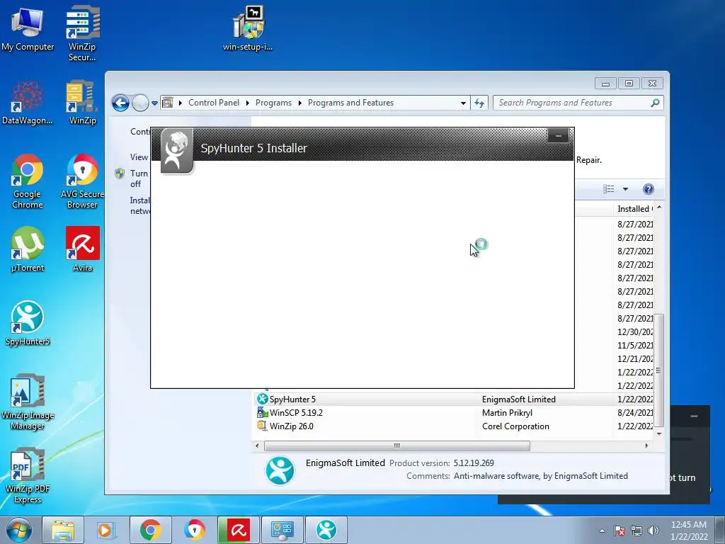Viewport: 725px width, 544px height.
Task: Click Programs in the address breadcrumb
Action: point(273,103)
